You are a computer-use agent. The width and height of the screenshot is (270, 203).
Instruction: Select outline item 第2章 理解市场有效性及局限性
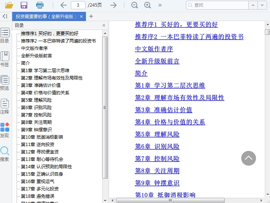pyautogui.click(x=52, y=78)
